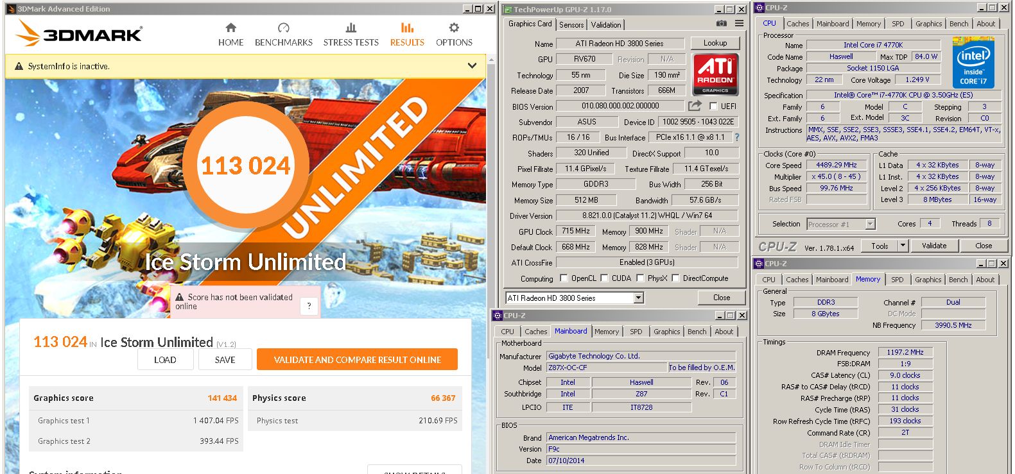
Task: Open Bench tab in the CPU-Z Mainboard window
Action: [697, 332]
